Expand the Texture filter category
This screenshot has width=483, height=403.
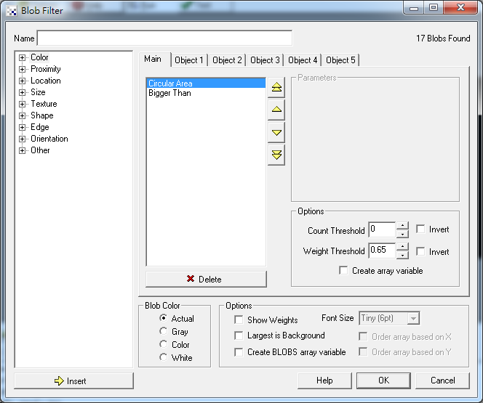pos(23,104)
